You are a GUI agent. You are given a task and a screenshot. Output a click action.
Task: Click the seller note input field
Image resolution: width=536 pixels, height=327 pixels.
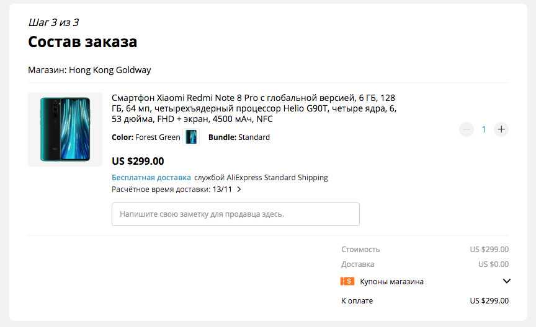coord(236,214)
